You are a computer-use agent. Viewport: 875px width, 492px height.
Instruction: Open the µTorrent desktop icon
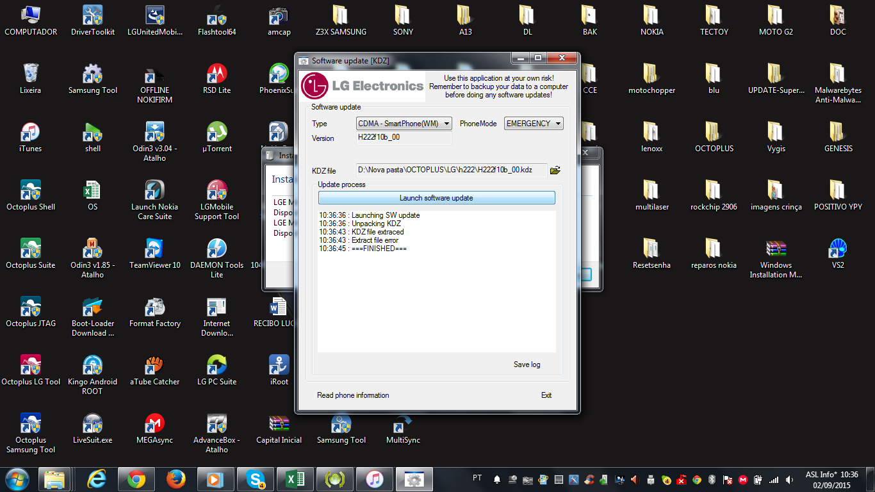(x=217, y=137)
